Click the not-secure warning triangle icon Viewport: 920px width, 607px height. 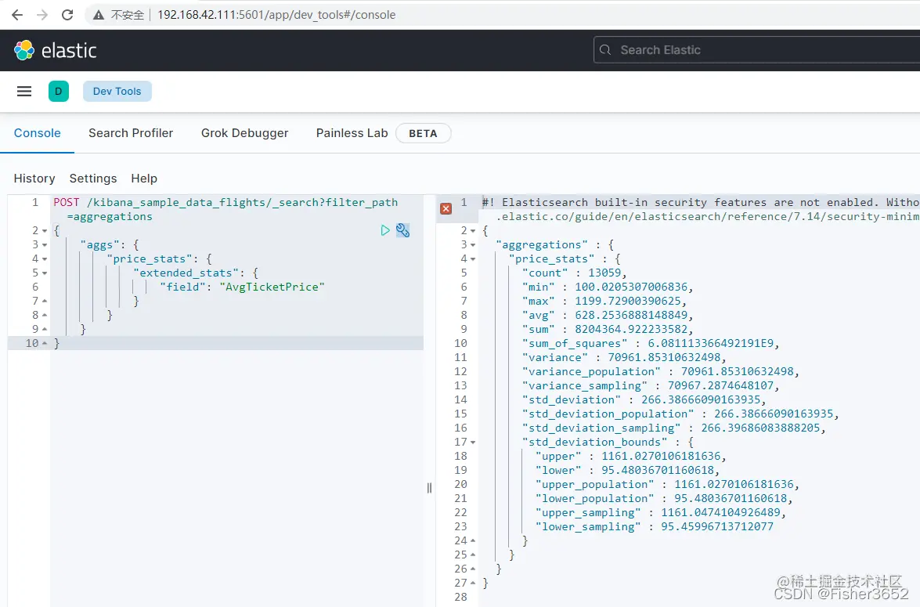(99, 15)
